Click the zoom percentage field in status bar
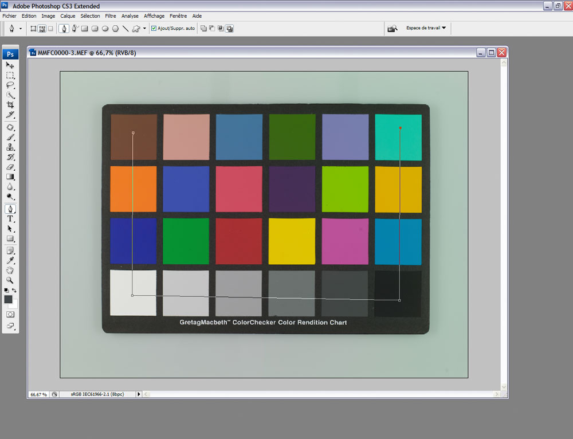The height and width of the screenshot is (439, 573). [x=39, y=394]
